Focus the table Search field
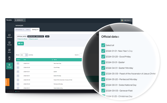The width and height of the screenshot is (167, 103). pos(81,55)
